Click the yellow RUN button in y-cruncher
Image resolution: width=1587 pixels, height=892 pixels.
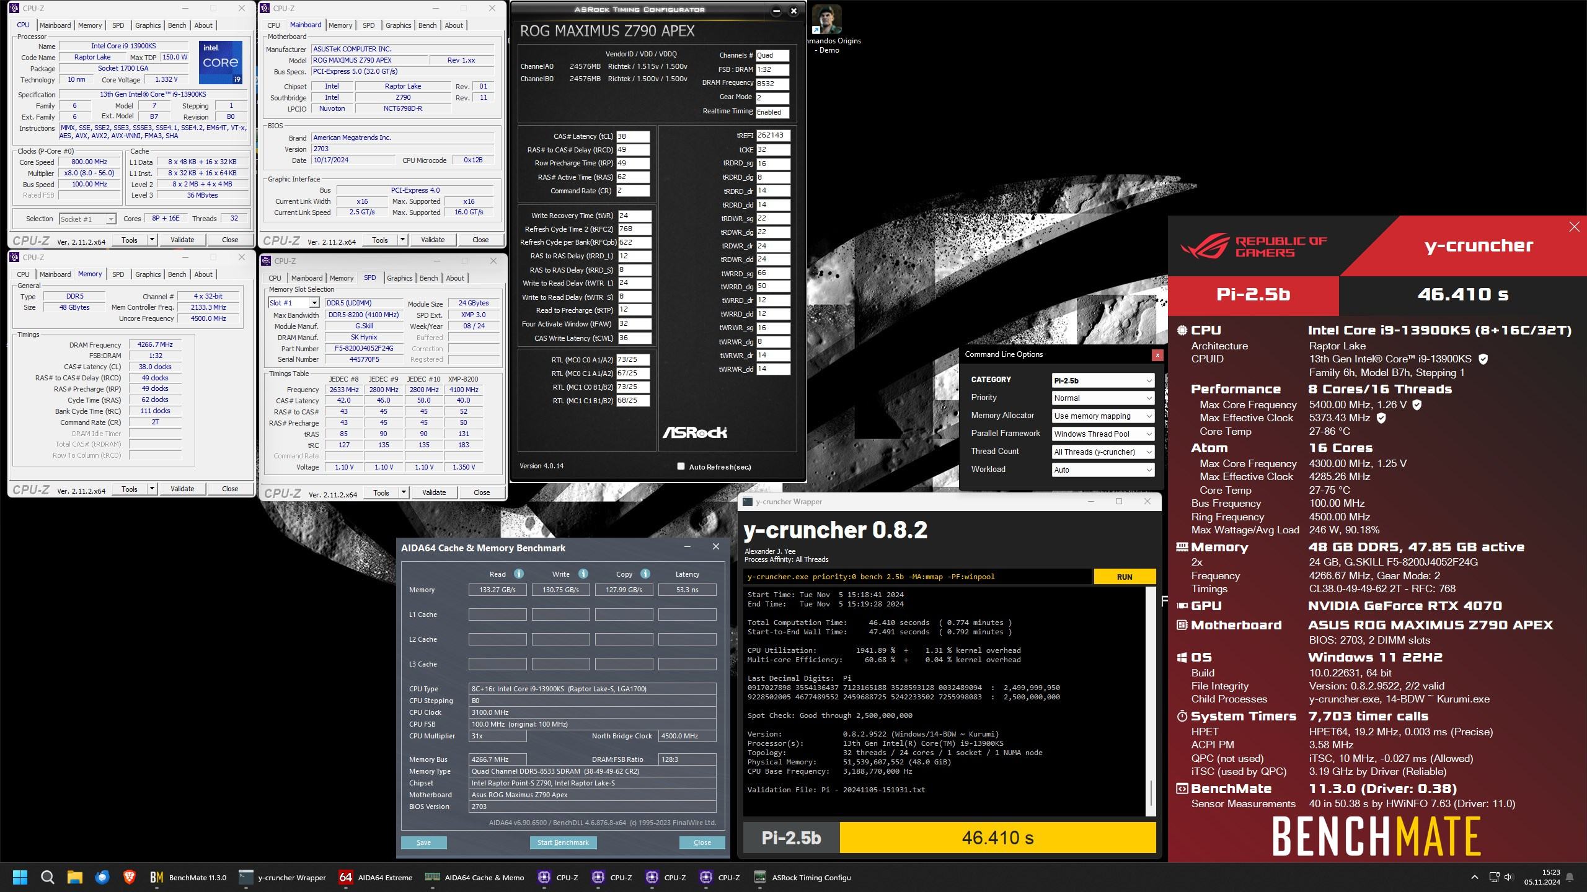1125,577
